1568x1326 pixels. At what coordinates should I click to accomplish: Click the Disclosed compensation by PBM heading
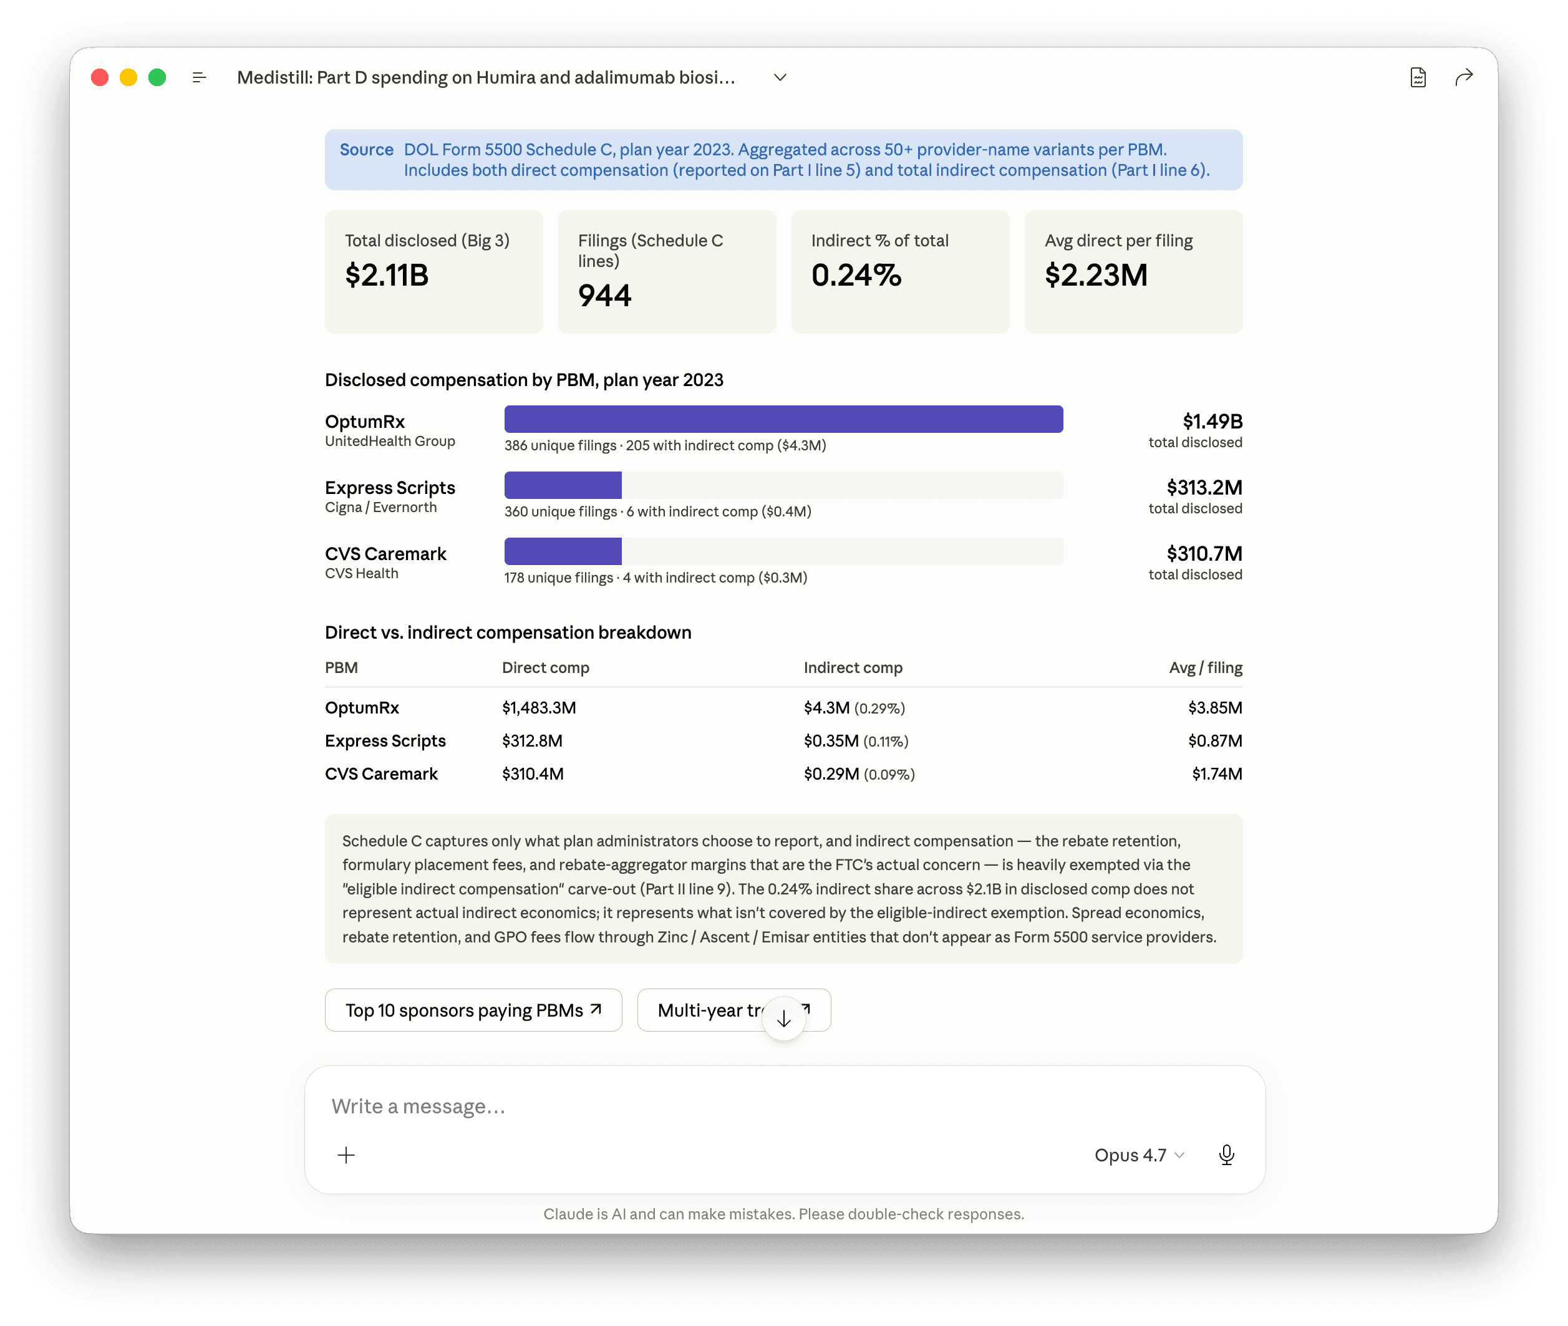click(524, 380)
